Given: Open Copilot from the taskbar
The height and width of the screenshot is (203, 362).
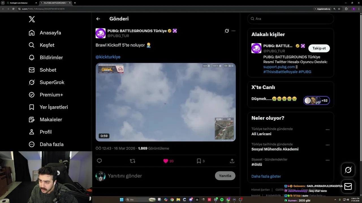Looking at the screenshot, I should point(166,200).
